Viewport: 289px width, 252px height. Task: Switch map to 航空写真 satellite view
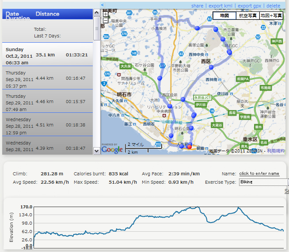coord(247,15)
